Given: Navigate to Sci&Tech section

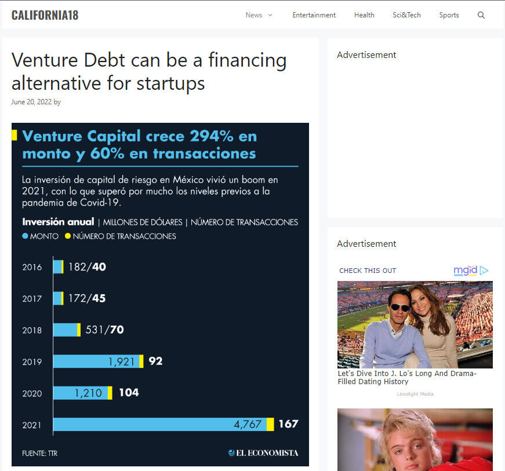Looking at the screenshot, I should 406,15.
